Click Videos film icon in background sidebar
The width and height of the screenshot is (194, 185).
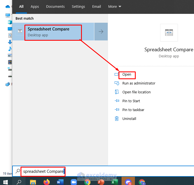pyautogui.click(x=10, y=62)
